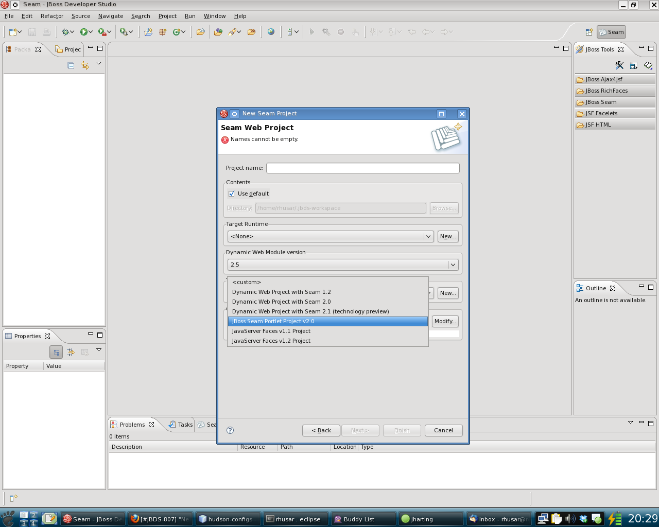Image resolution: width=659 pixels, height=527 pixels.
Task: Select JBoss Seam Portlet Project v2.0 option
Action: [x=327, y=321]
